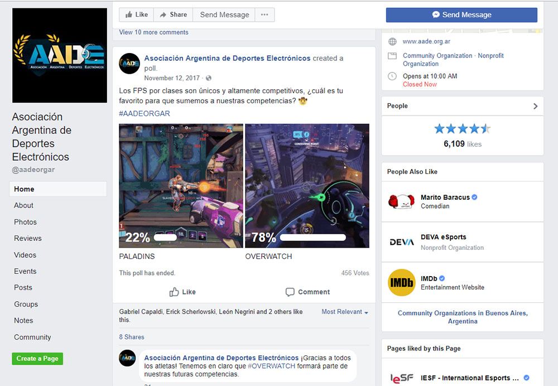Screen dimensions: 558x386
Task: Open the three-dots more options menu
Action: pyautogui.click(x=264, y=15)
